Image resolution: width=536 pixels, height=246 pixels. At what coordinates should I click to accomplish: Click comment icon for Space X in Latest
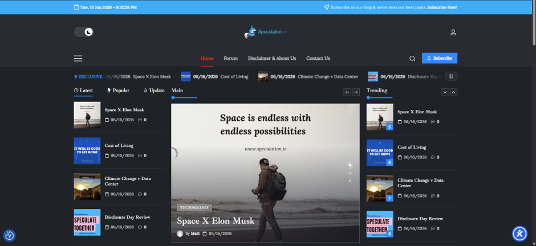140,120
